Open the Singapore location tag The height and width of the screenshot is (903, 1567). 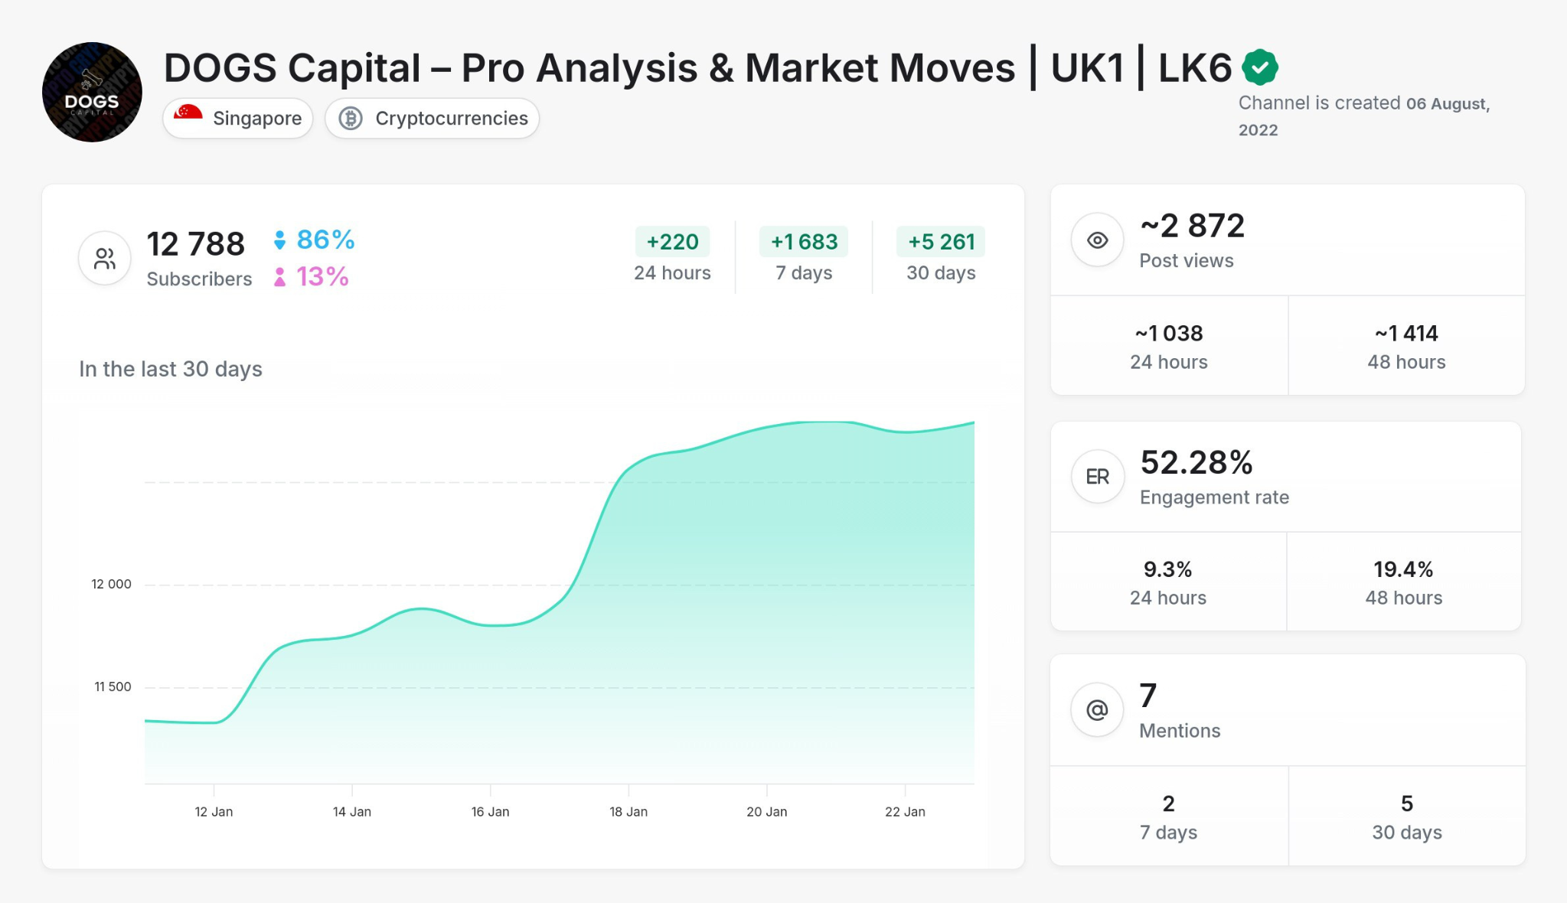(x=237, y=118)
